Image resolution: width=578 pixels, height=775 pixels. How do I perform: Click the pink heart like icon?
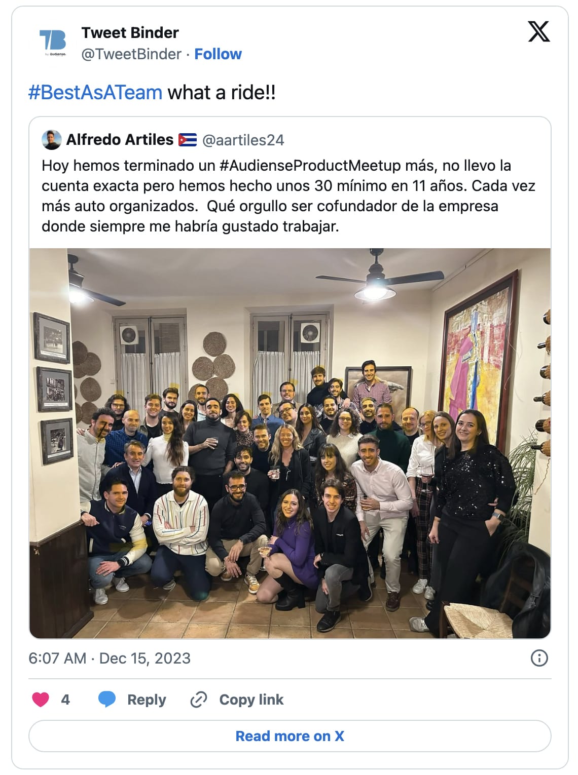point(41,700)
